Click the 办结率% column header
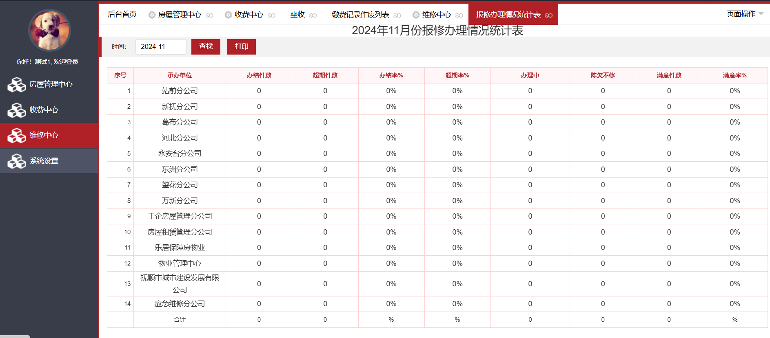Image resolution: width=770 pixels, height=338 pixels. 391,75
